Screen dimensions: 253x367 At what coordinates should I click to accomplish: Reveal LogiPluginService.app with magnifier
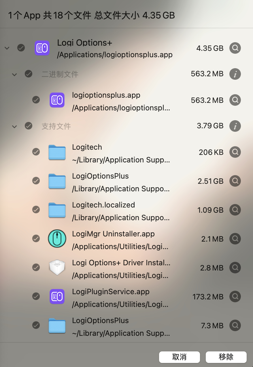click(235, 296)
